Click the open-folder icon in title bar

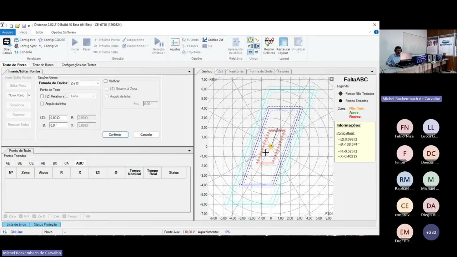tap(17, 26)
